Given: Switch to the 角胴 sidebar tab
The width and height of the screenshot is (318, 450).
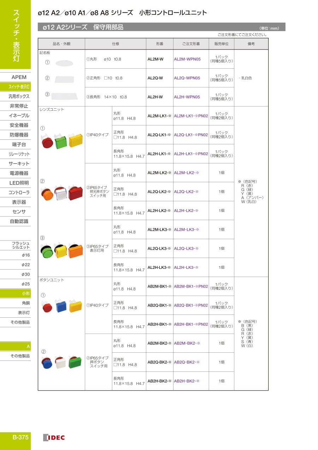Looking at the screenshot, I should pyautogui.click(x=25, y=303).
